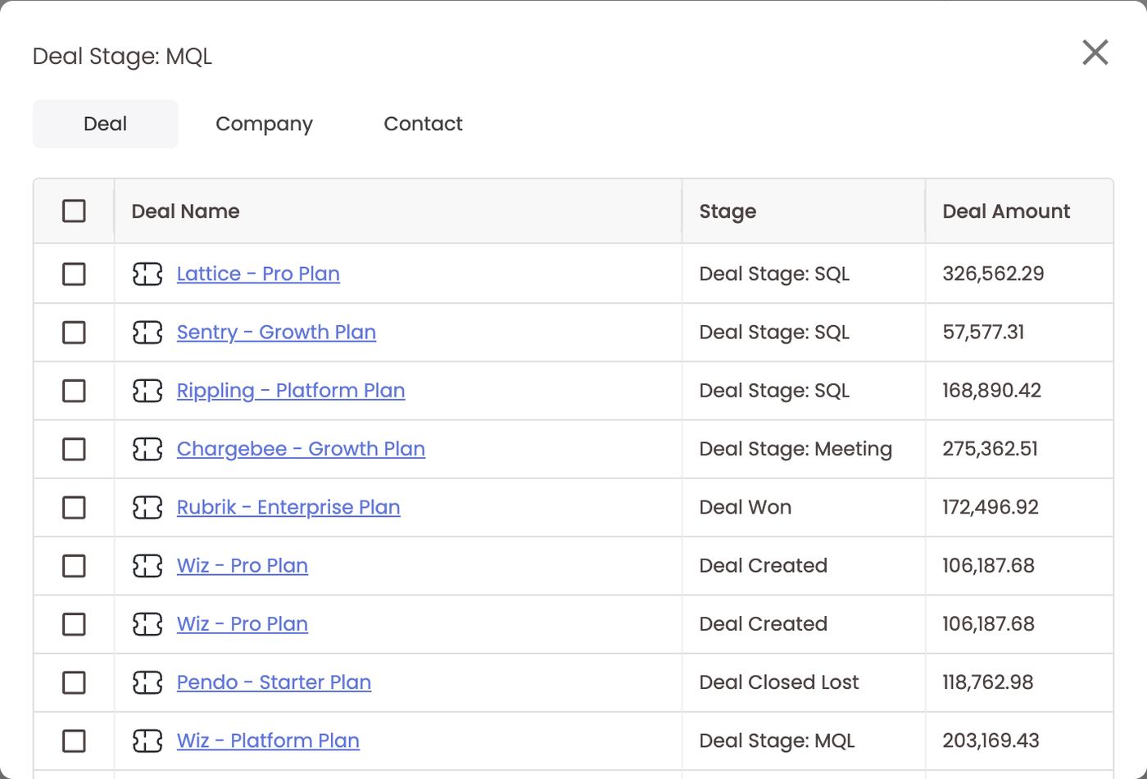Open the Sentry - Growth Plan link
The height and width of the screenshot is (779, 1147).
tap(276, 332)
